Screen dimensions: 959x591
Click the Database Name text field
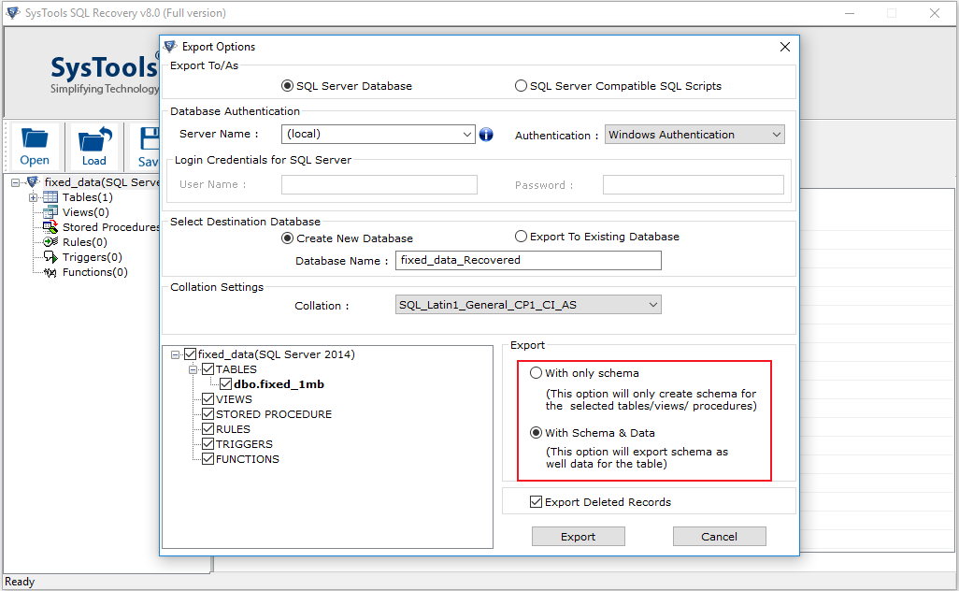[x=528, y=260]
